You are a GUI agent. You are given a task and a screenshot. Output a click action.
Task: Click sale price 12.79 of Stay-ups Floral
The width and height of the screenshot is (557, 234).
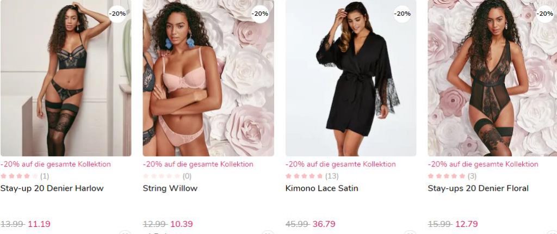pos(466,224)
